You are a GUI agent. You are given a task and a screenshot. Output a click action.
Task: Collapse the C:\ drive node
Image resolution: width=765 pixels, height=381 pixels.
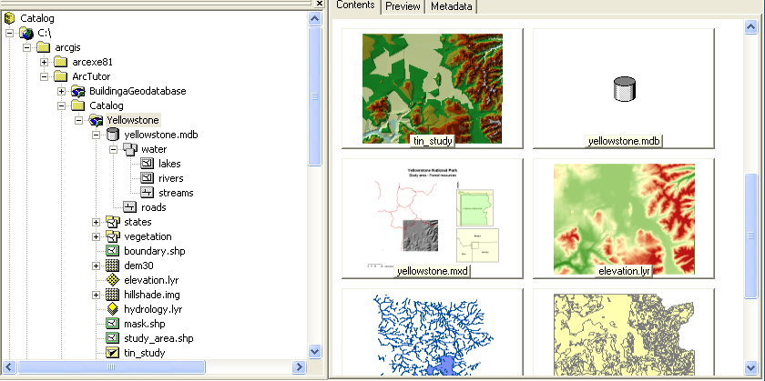(x=9, y=33)
